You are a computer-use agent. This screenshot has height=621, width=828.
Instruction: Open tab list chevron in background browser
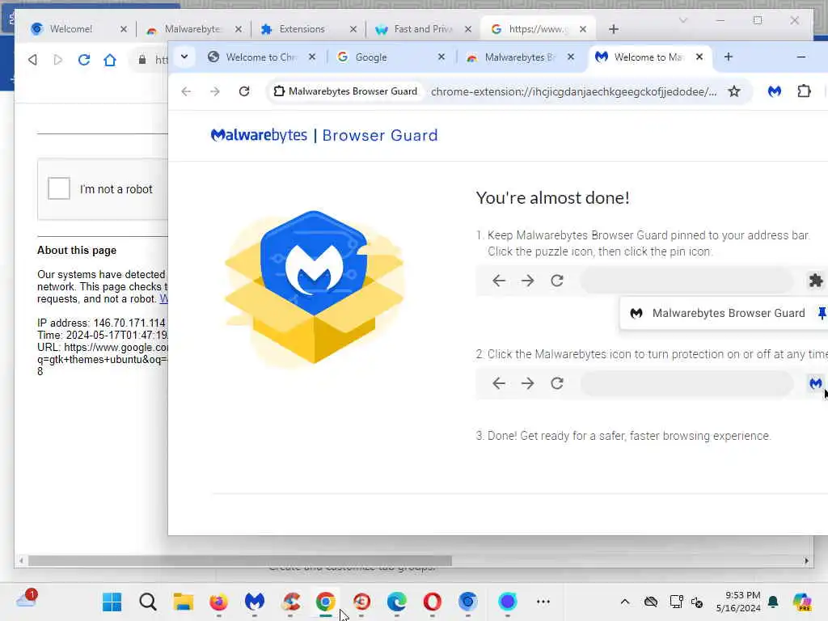pos(682,20)
